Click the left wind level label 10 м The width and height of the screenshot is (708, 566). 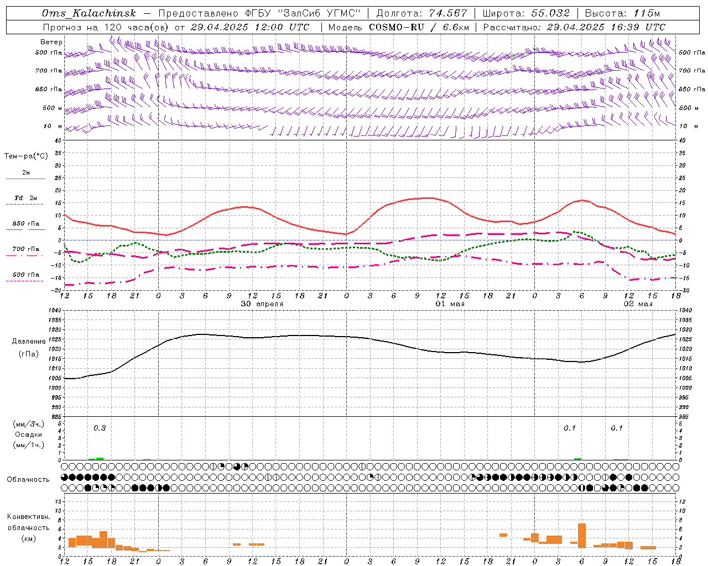click(53, 126)
